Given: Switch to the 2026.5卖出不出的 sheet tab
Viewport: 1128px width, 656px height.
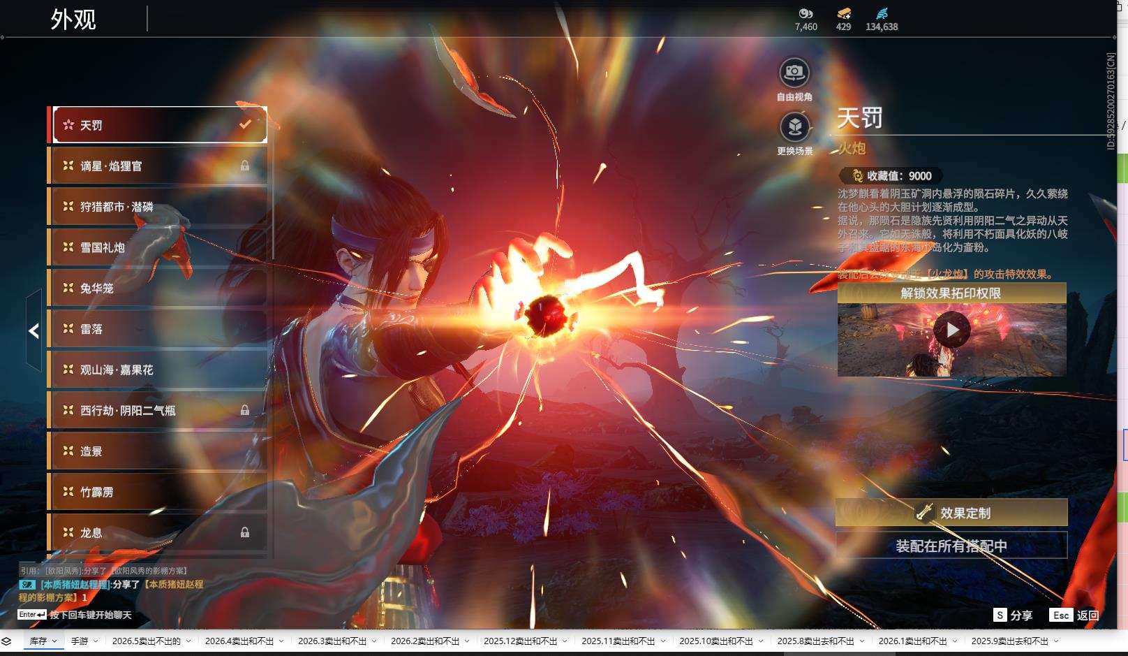Looking at the screenshot, I should (x=147, y=641).
